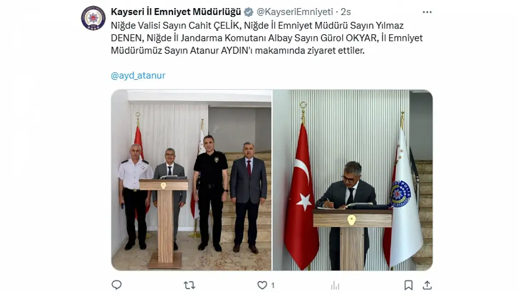518x293 pixels.
Task: Click the @KayseriEmniyeti handle
Action: (294, 12)
